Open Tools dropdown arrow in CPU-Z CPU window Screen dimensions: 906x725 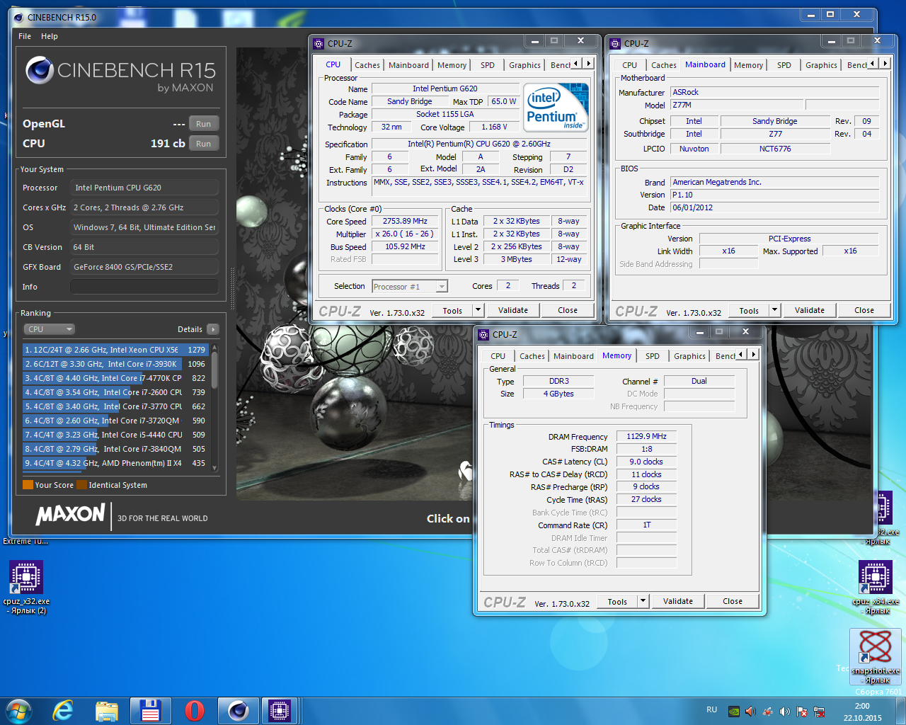pos(478,310)
